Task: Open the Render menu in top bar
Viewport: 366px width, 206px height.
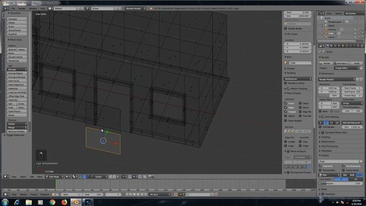Action: pyautogui.click(x=22, y=8)
